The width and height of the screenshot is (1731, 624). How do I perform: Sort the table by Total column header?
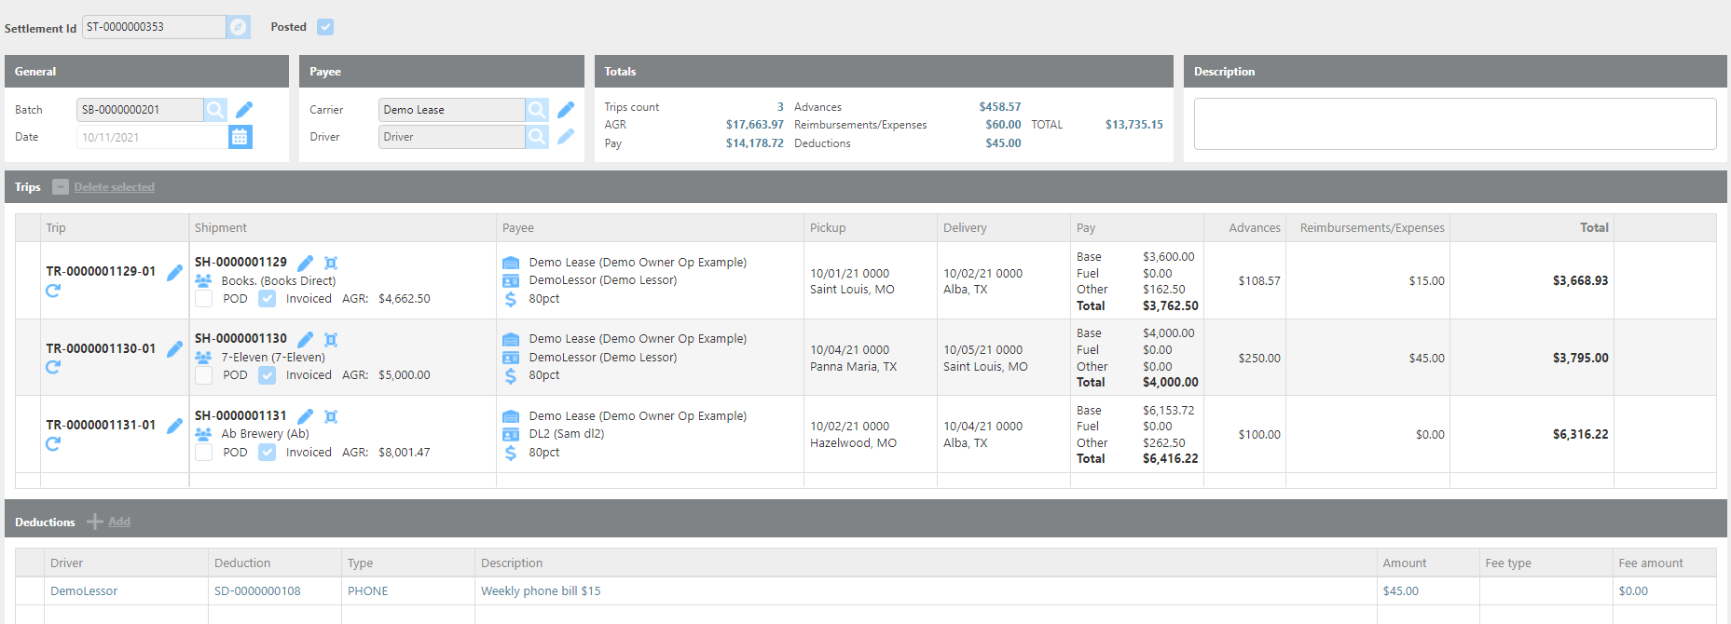pos(1593,228)
